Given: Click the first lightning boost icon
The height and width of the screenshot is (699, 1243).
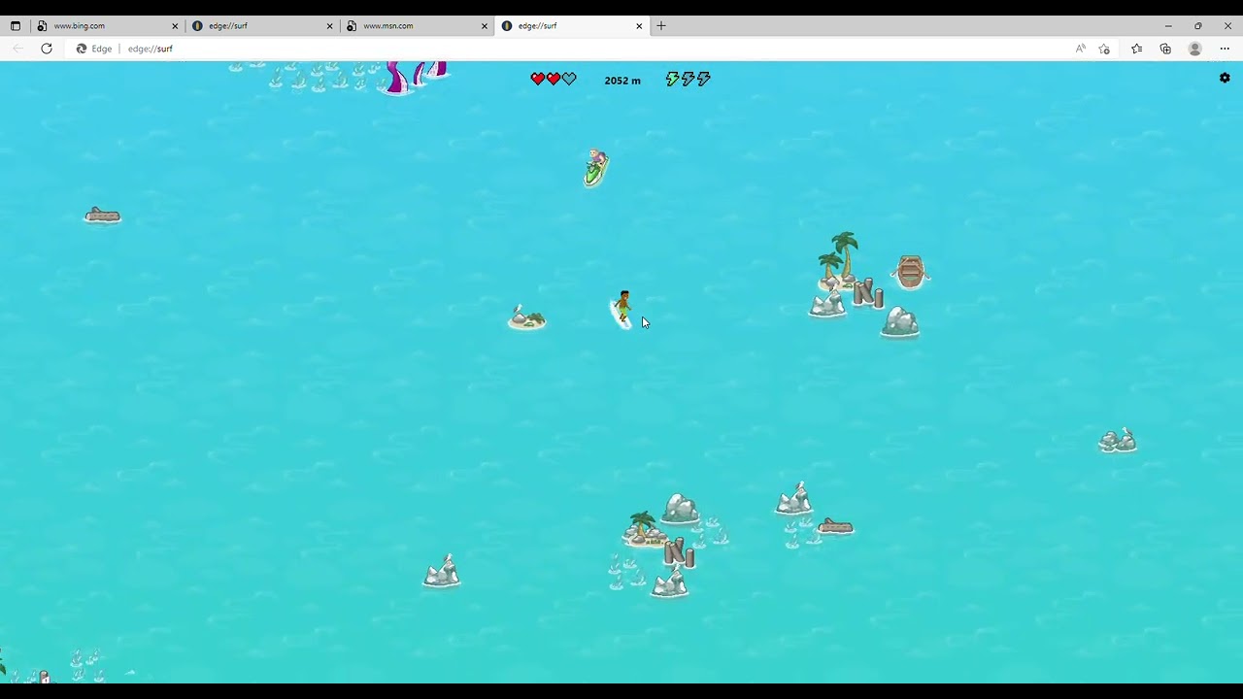Looking at the screenshot, I should tap(672, 79).
